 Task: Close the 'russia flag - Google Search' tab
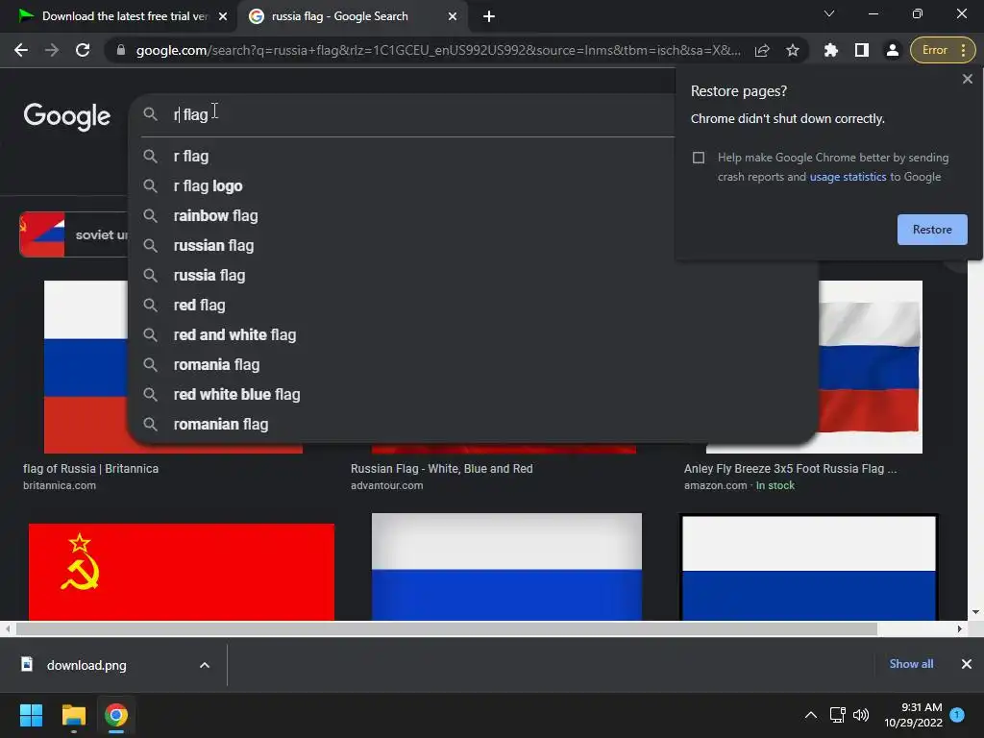453,16
